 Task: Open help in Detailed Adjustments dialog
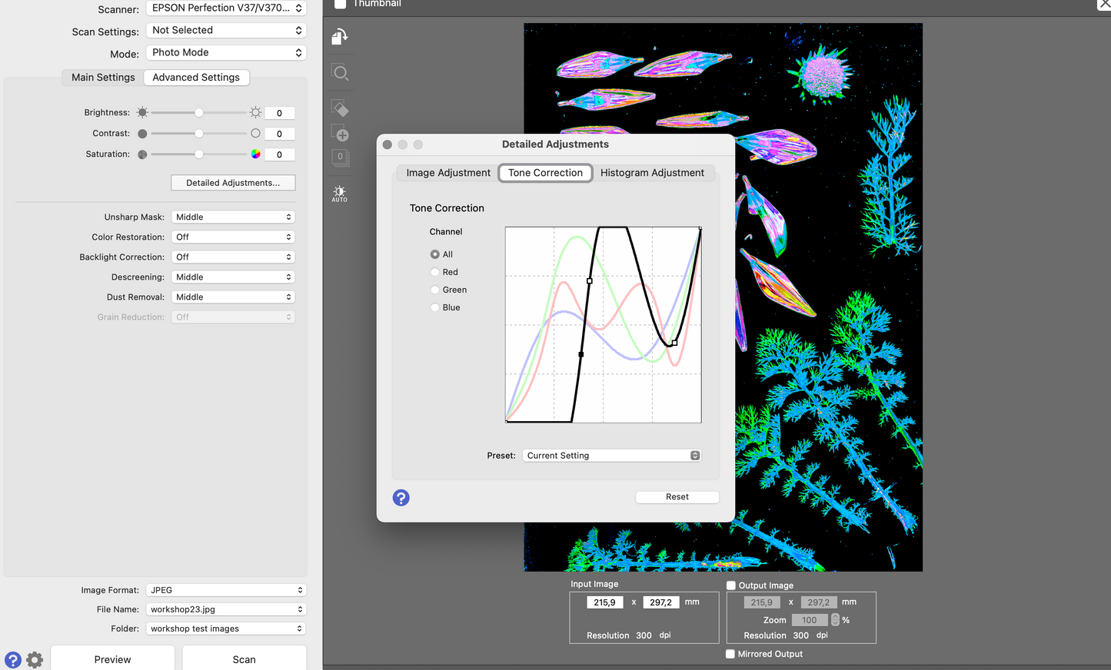[x=401, y=498]
